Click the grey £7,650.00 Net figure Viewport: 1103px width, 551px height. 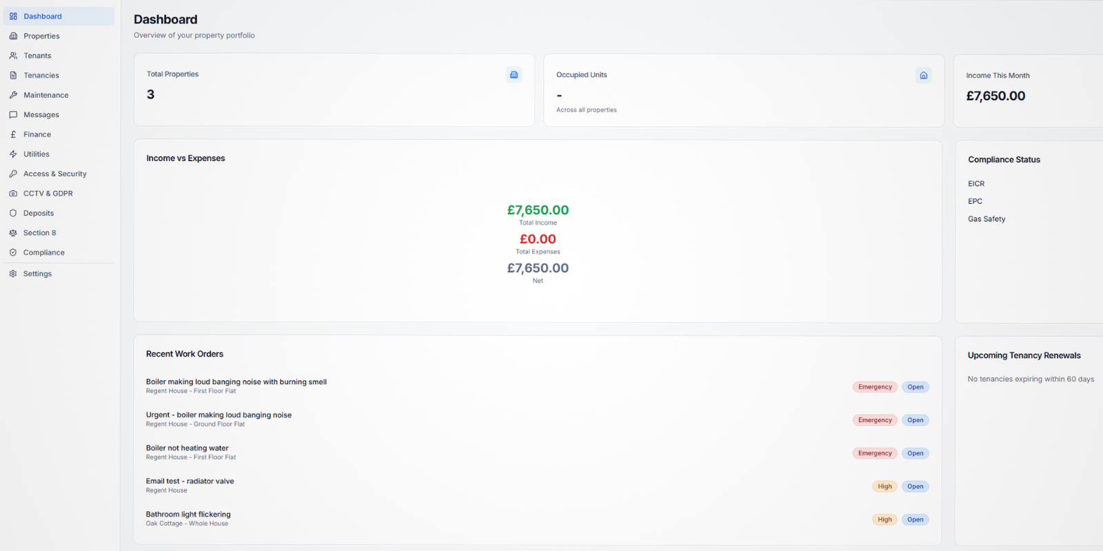(x=538, y=268)
